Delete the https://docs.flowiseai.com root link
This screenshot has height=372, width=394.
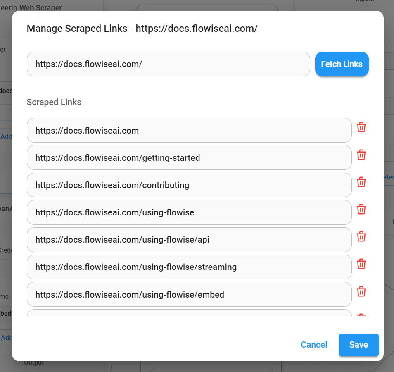(361, 127)
